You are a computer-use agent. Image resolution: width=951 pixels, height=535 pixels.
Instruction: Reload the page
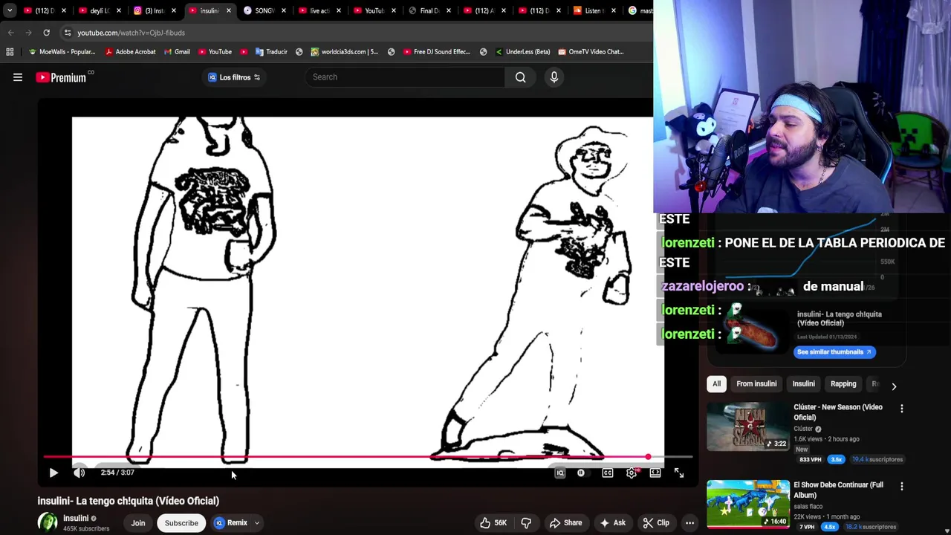tap(46, 33)
